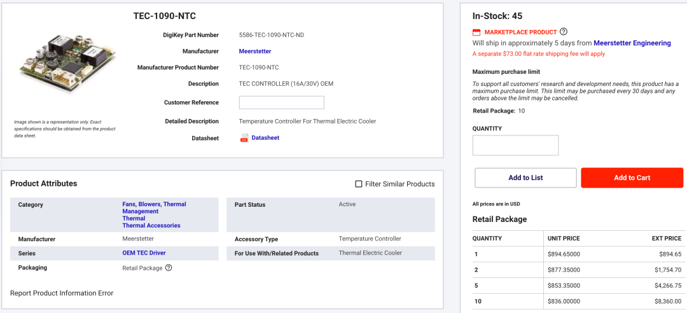
Task: Open Fans, Blowers, Thermal Management category
Action: click(x=154, y=208)
